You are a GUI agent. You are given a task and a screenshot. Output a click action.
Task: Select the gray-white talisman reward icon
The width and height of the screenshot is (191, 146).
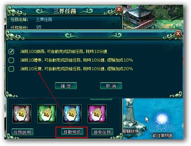(22, 114)
